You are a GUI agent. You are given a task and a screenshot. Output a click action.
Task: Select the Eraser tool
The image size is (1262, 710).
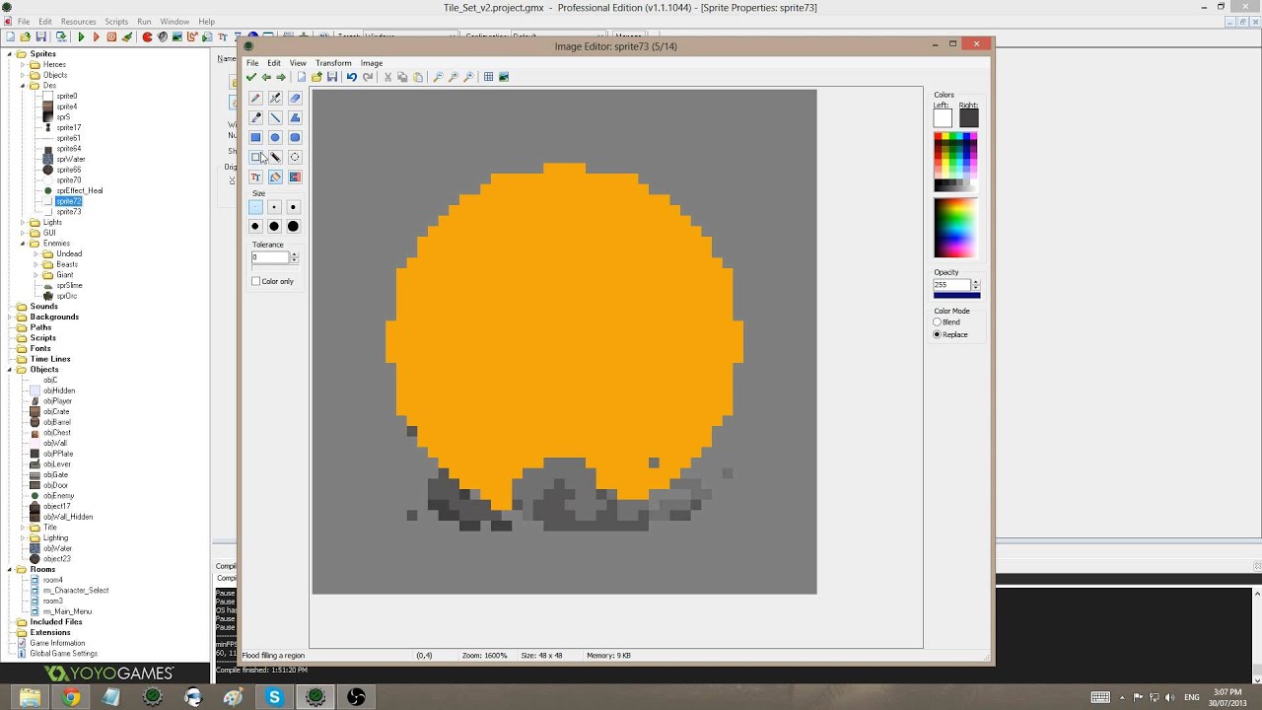(x=295, y=99)
